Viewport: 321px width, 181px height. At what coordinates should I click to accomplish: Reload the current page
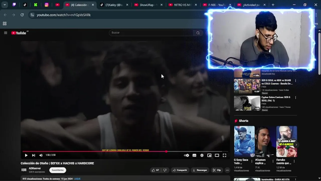click(x=22, y=15)
